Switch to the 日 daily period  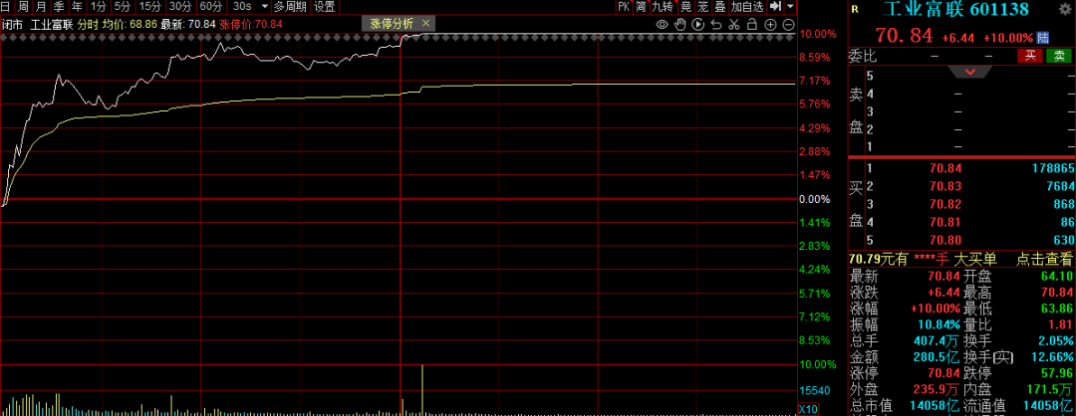click(6, 7)
